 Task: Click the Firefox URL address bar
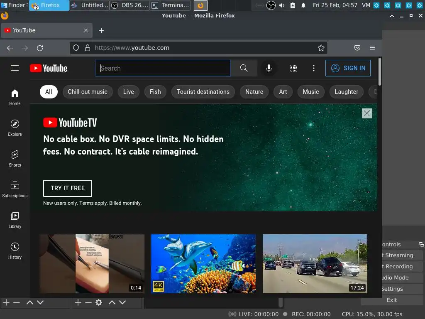pyautogui.click(x=199, y=48)
